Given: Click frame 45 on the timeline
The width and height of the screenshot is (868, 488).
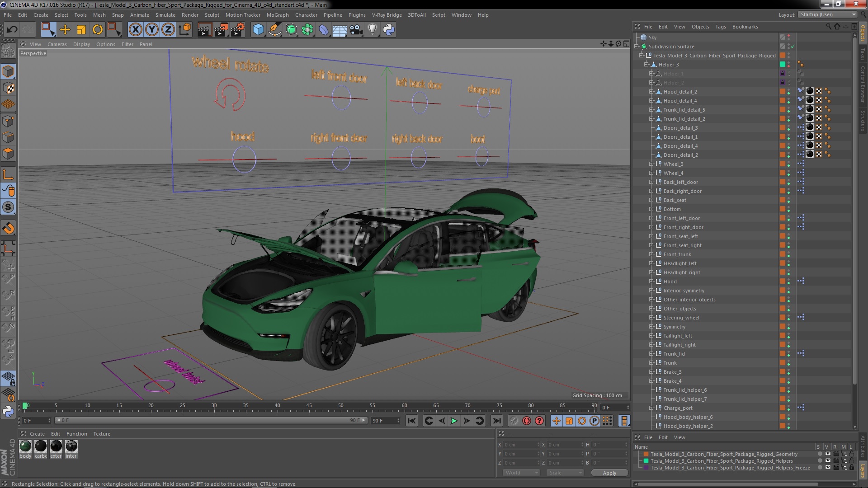Looking at the screenshot, I should [309, 406].
